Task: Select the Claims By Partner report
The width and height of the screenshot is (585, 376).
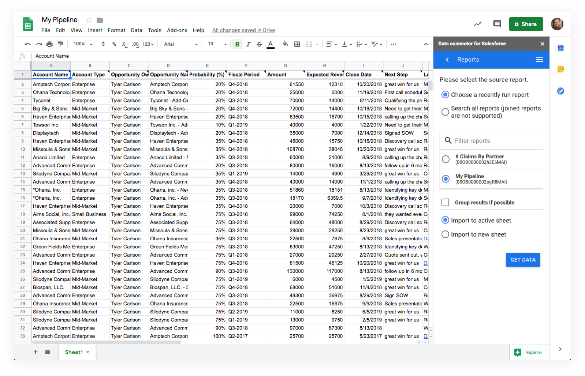Action: coord(446,159)
